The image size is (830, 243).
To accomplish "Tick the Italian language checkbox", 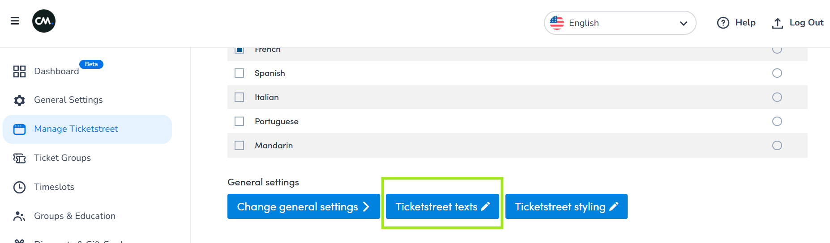I will (x=240, y=97).
